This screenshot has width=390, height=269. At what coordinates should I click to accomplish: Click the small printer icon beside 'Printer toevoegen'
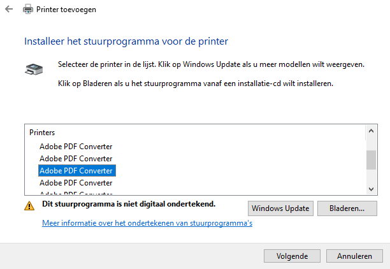[x=28, y=10]
